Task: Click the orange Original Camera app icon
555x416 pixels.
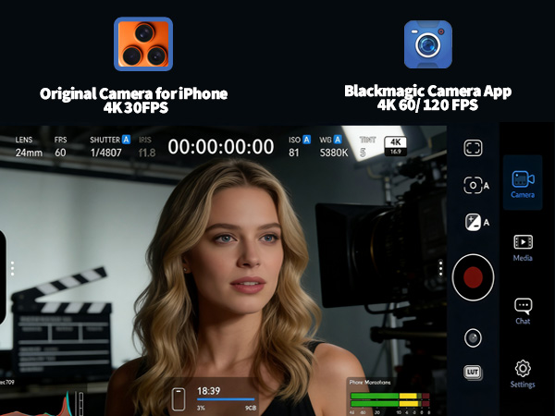Action: coord(143,43)
